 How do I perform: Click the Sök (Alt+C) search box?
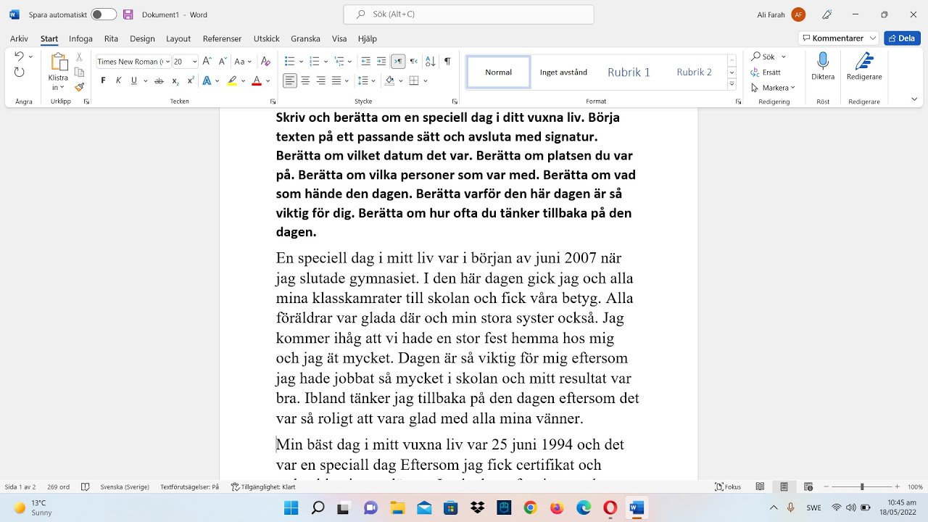click(468, 14)
